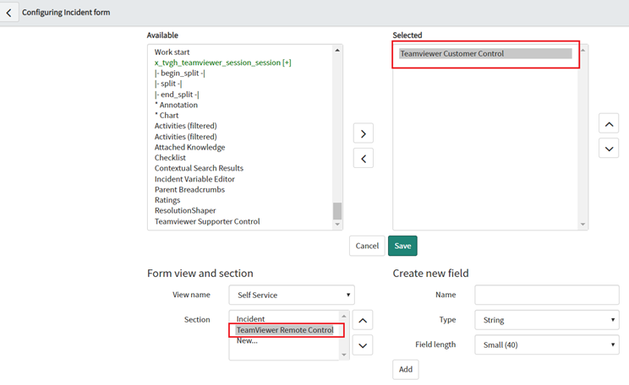Open the View name dropdown showing Self Service

click(x=292, y=296)
